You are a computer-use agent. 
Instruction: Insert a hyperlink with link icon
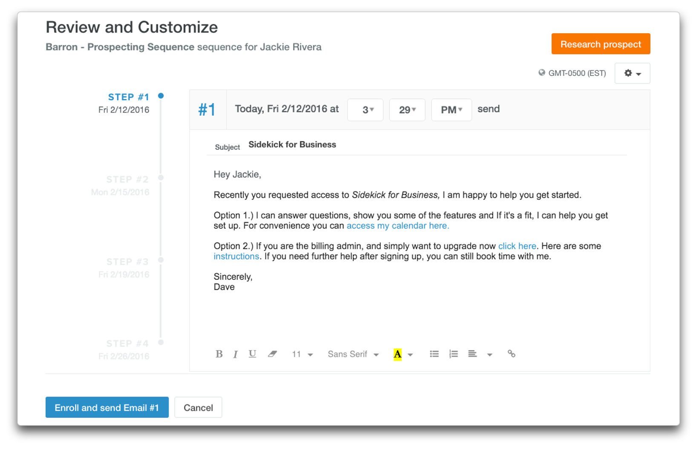click(x=511, y=354)
